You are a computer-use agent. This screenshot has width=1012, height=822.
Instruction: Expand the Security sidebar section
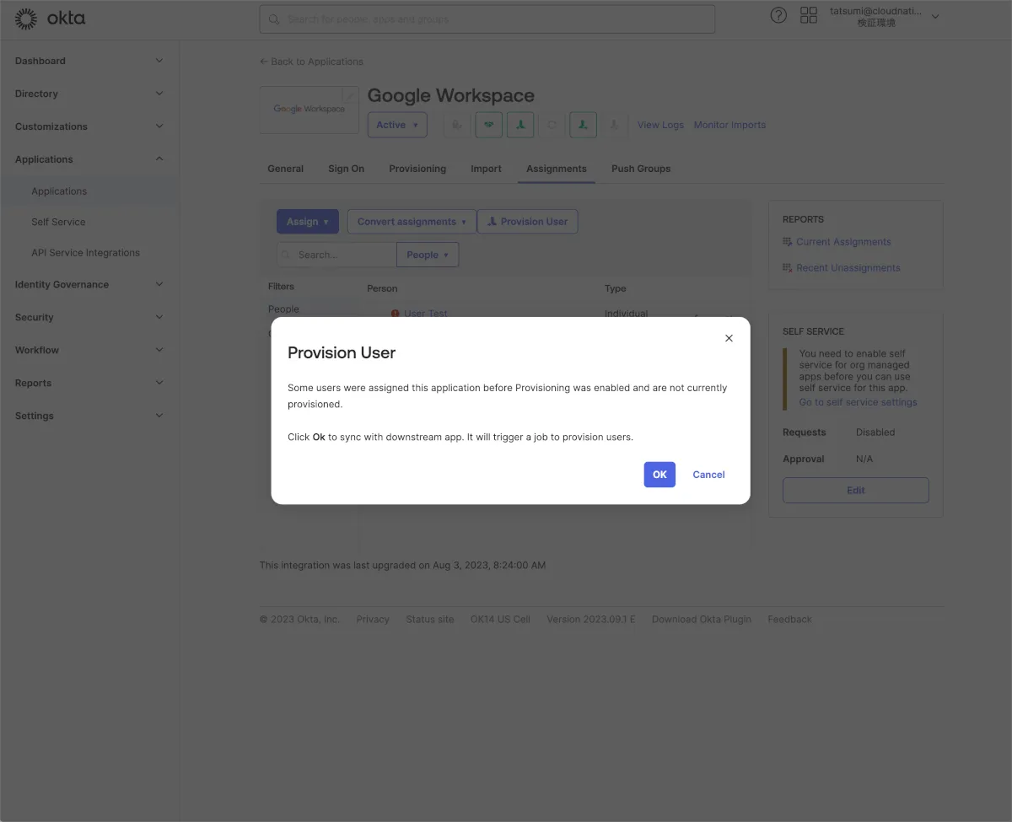click(89, 318)
